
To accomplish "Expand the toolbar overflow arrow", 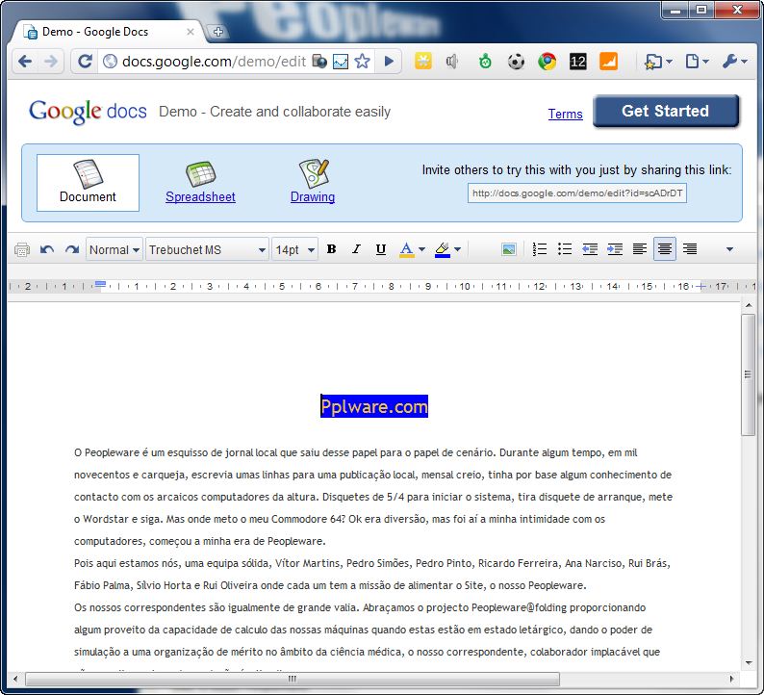I will tap(729, 249).
